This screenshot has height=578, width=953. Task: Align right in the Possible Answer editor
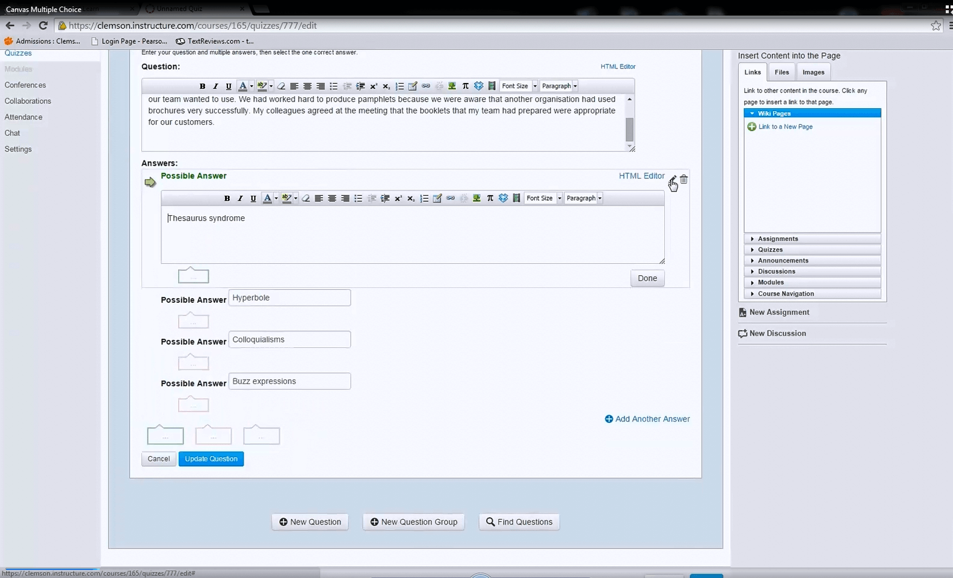[345, 198]
